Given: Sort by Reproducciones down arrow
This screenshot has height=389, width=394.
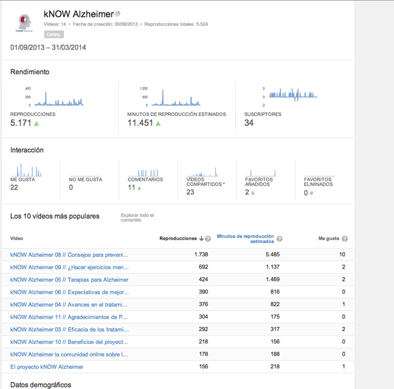Looking at the screenshot, I should [202, 239].
